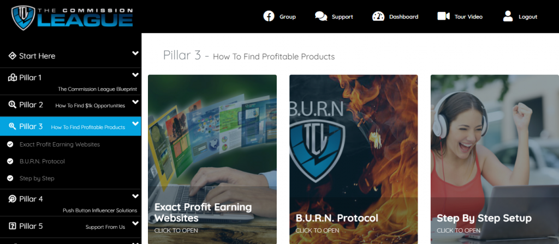This screenshot has height=244, width=559.
Task: Click the Pillar 5 question mark icon
Action: point(12,226)
